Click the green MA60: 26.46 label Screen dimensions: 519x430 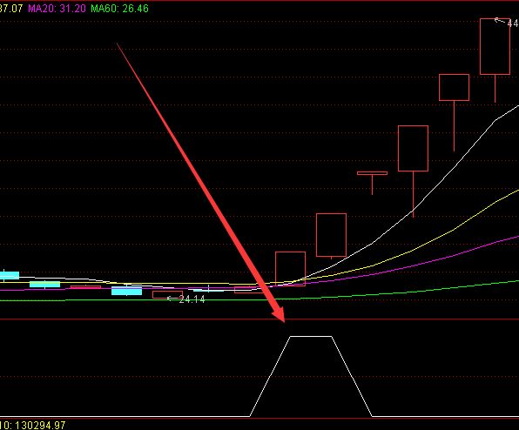[119, 9]
